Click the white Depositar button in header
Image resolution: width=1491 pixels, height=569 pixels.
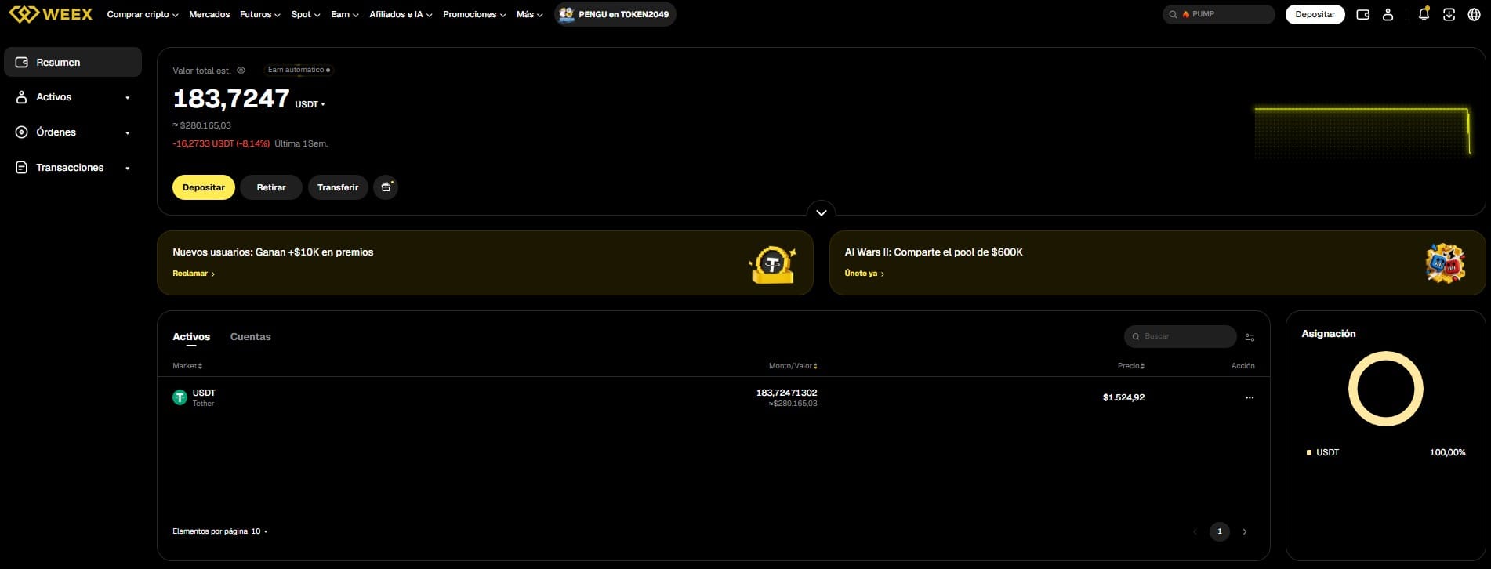1315,14
